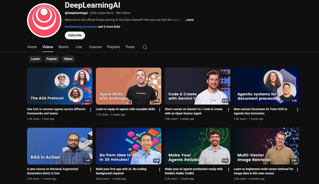The image size is (319, 184).
Task: Open the more options menu for the Gemini CLI video
Action: click(x=228, y=110)
